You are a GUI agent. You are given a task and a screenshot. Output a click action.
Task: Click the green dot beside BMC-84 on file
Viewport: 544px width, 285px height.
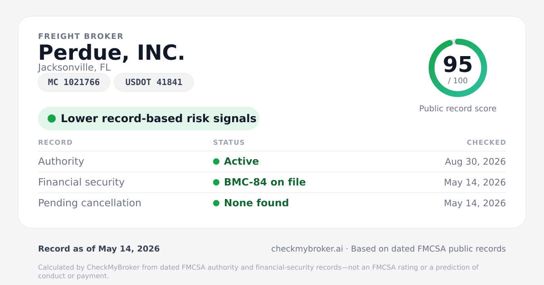[x=216, y=182]
